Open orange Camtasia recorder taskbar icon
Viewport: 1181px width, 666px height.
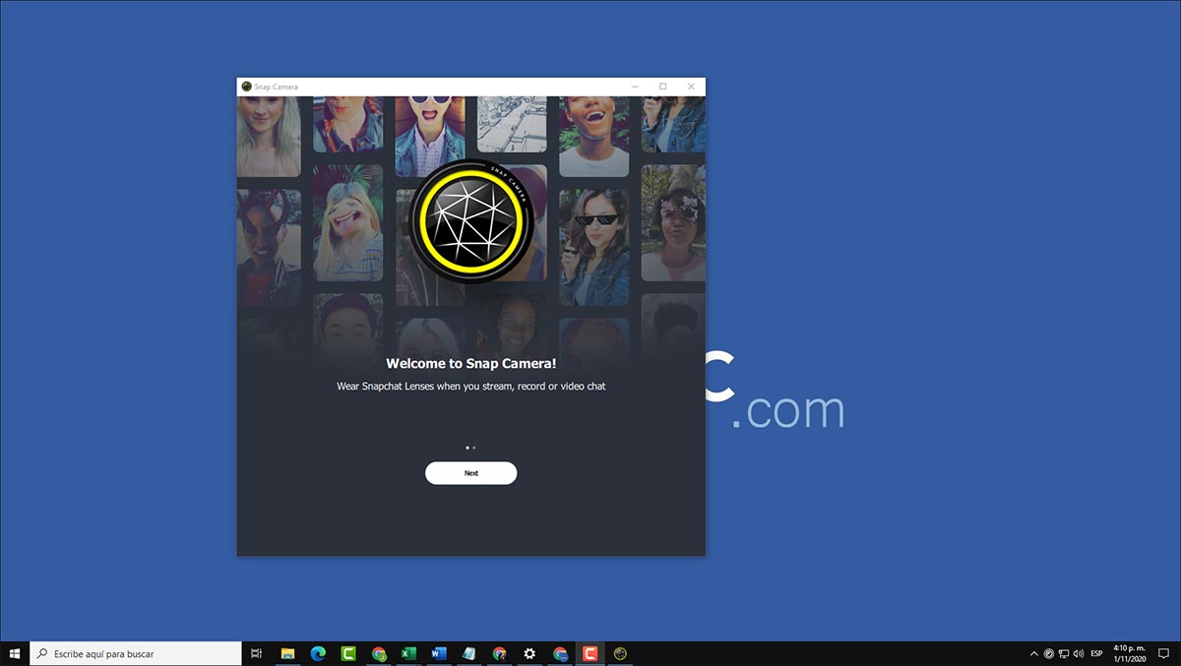[590, 653]
